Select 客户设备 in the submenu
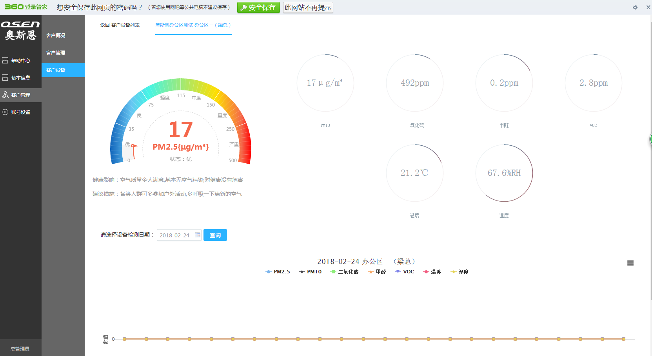 click(56, 70)
